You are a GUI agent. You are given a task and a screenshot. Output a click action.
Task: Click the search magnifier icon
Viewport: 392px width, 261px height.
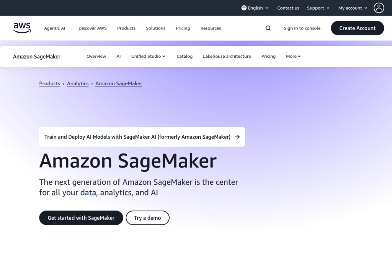tap(268, 28)
